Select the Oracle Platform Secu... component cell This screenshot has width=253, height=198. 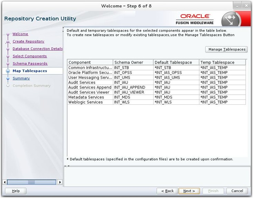90,73
